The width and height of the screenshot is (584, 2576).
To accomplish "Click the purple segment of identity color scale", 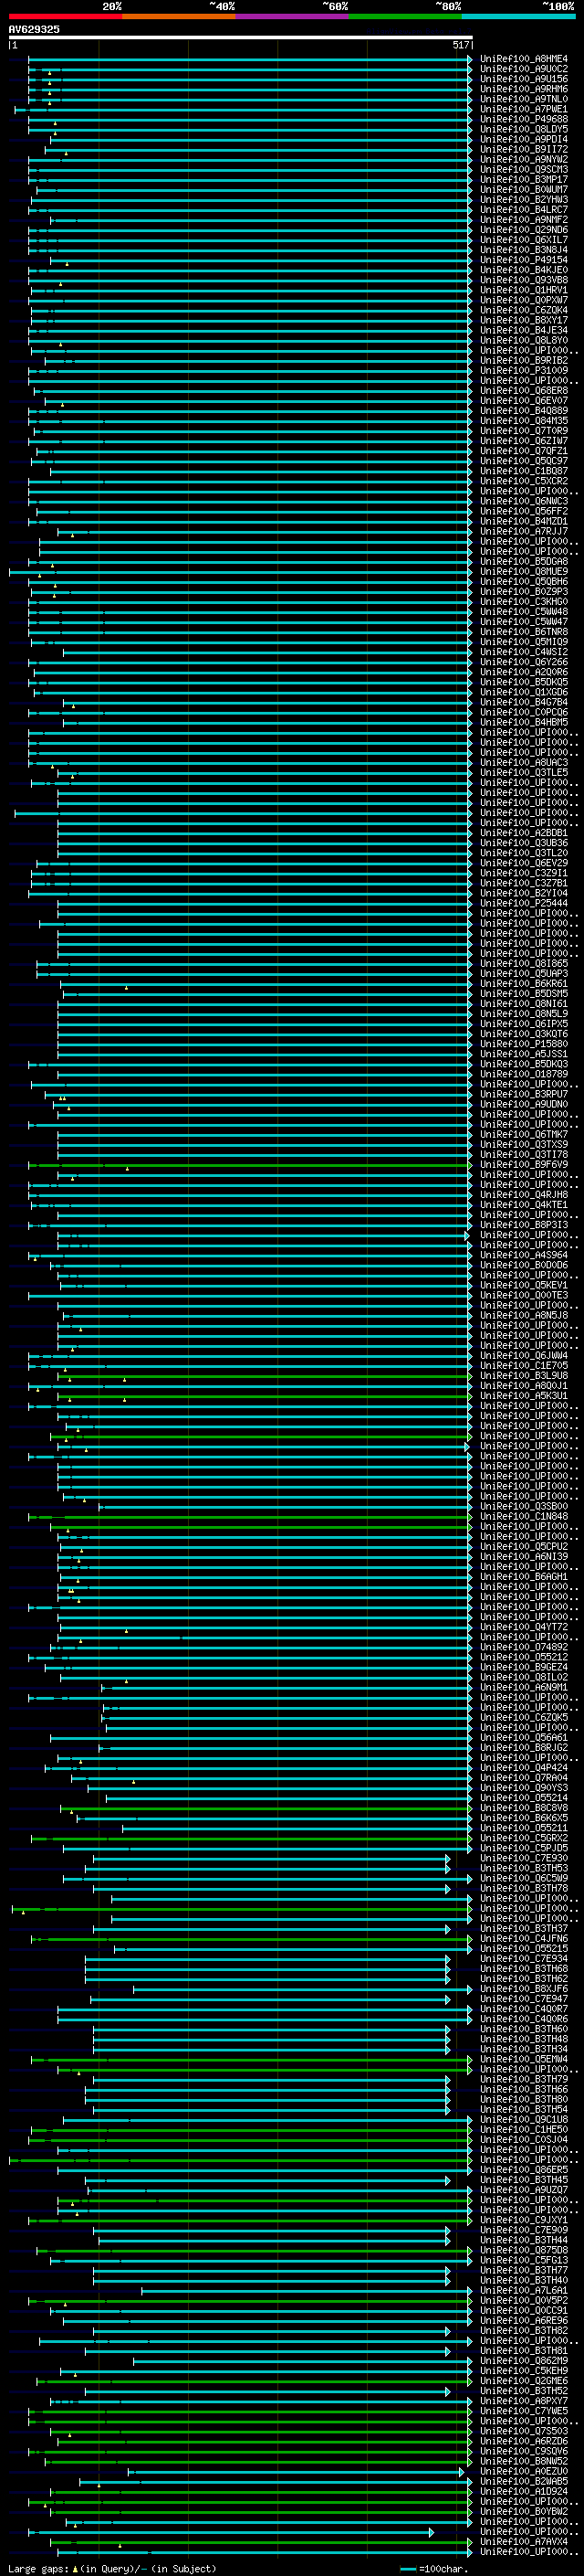I will [x=291, y=17].
